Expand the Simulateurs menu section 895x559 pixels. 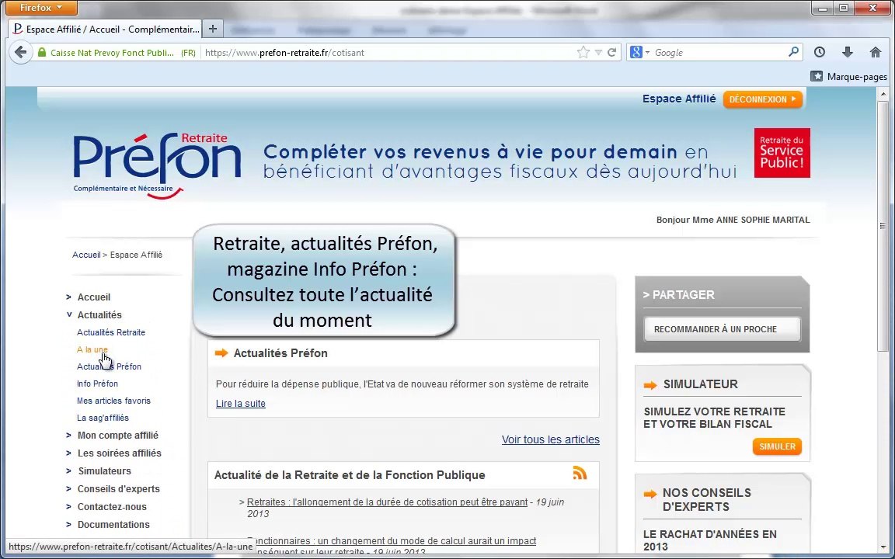tap(104, 471)
